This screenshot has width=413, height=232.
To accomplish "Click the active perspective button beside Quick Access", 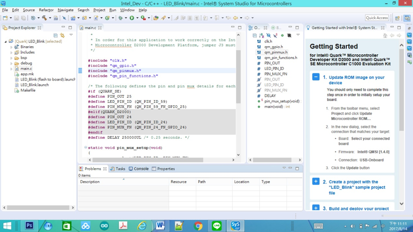I will [x=407, y=18].
